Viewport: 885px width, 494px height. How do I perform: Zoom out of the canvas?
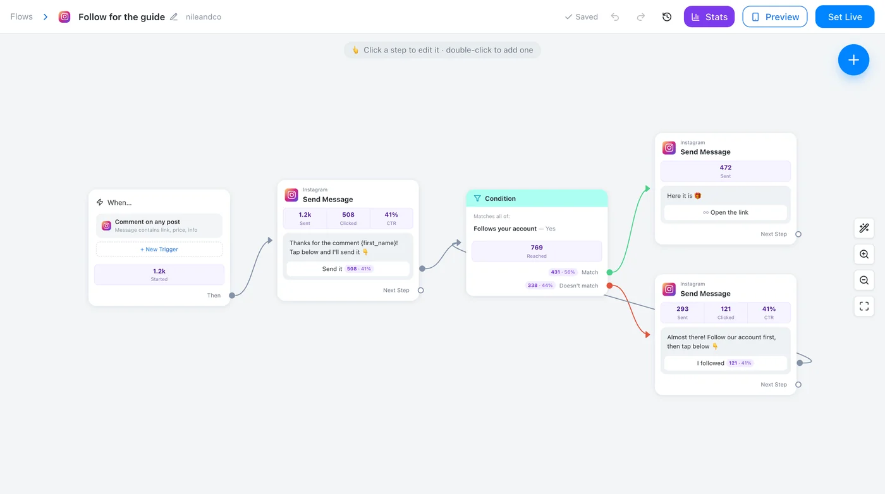click(864, 280)
